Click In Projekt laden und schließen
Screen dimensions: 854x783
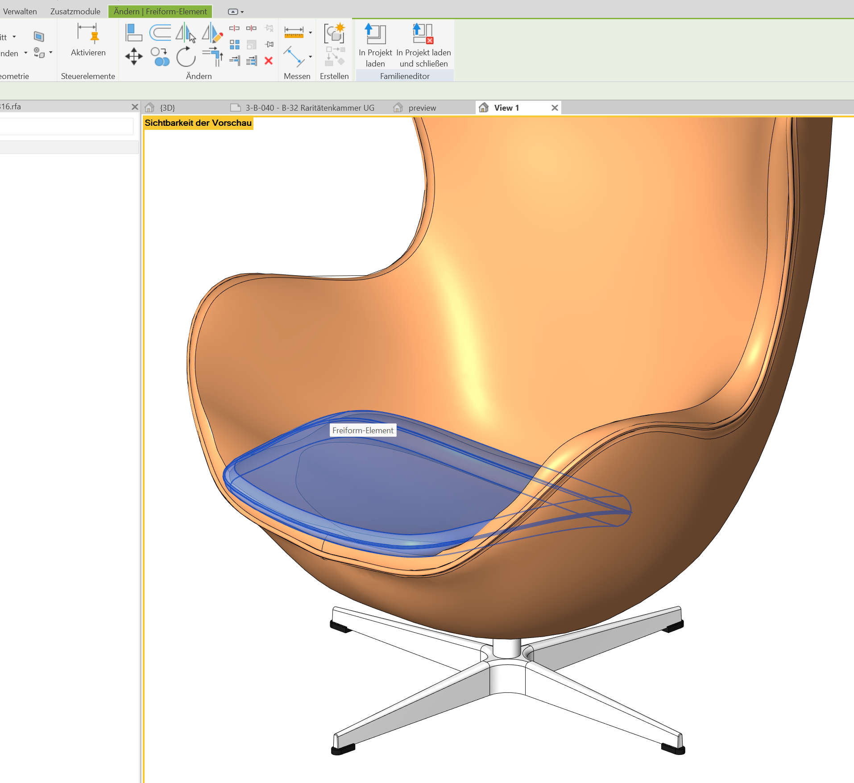pyautogui.click(x=423, y=46)
